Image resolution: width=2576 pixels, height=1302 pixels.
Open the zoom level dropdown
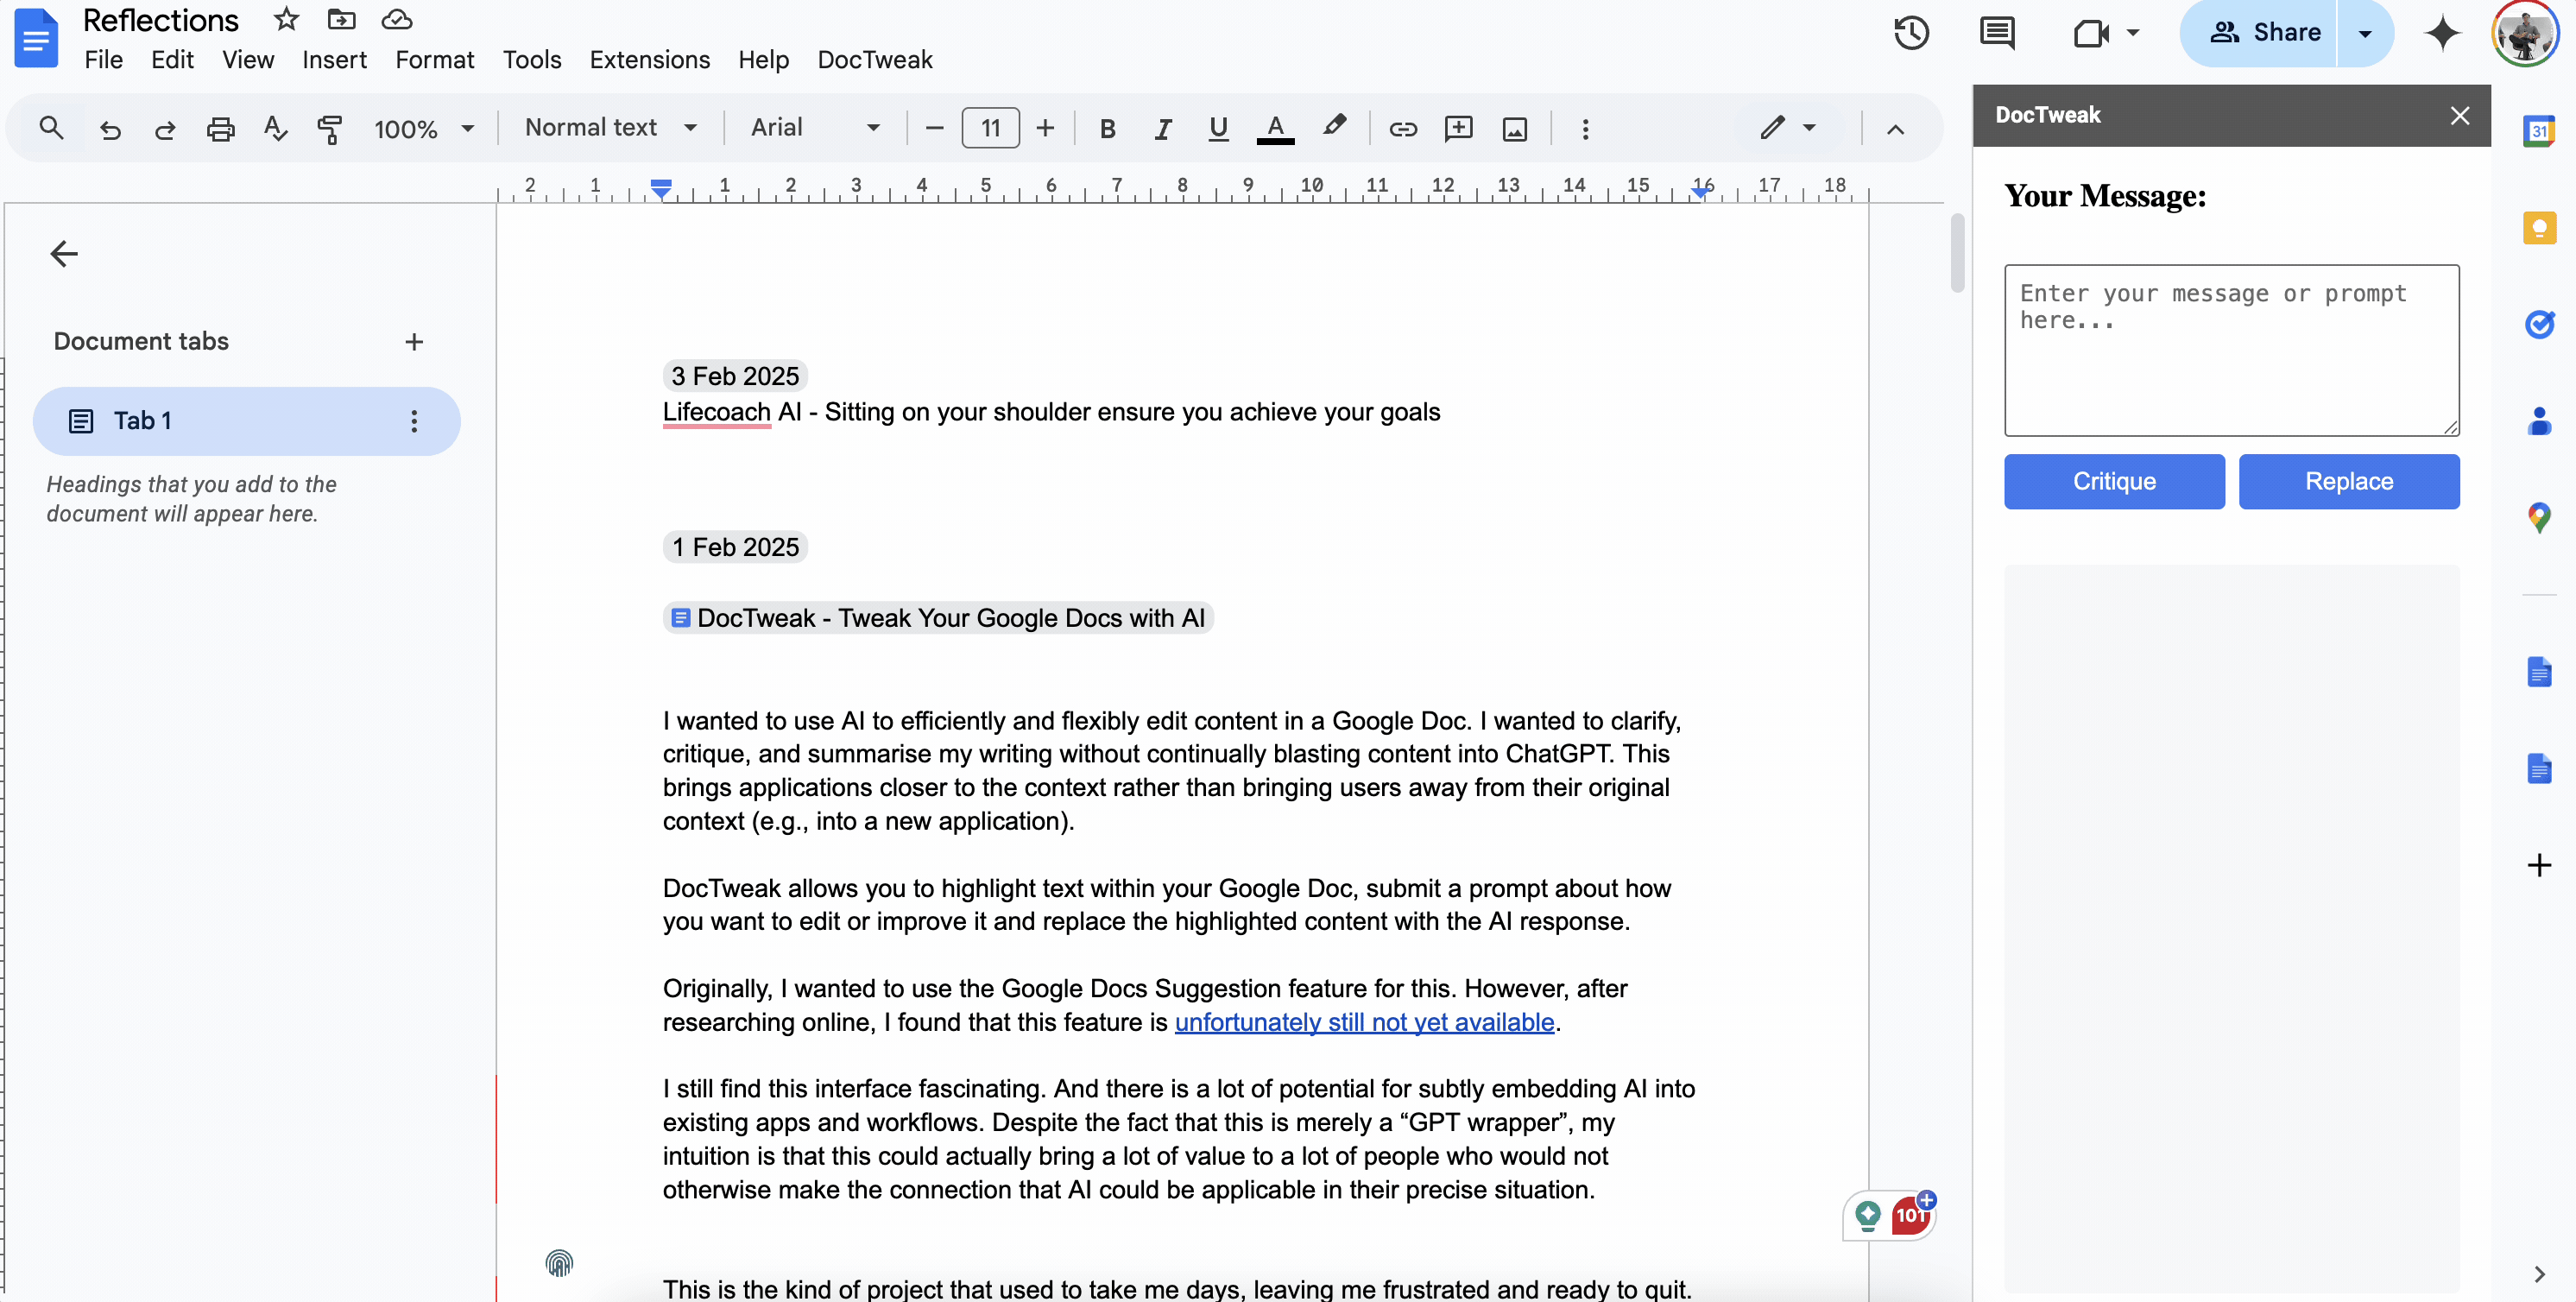[x=425, y=128]
